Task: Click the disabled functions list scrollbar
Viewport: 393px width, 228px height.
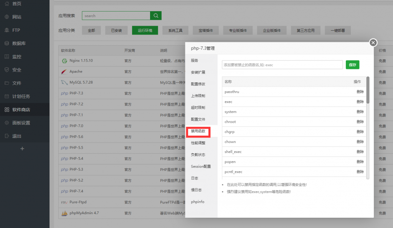Action: coord(368,90)
